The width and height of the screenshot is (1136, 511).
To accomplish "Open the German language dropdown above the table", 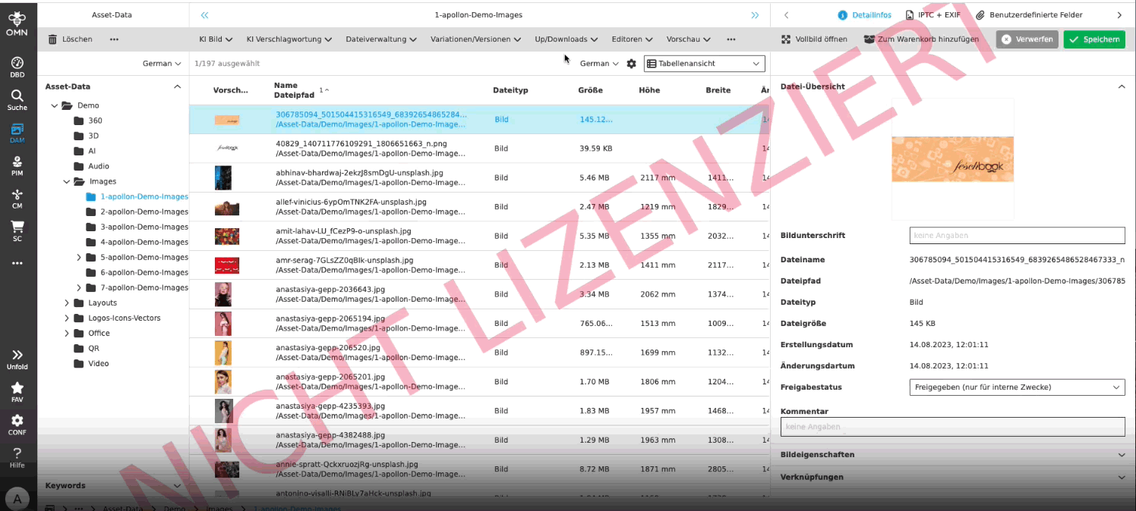I will point(599,64).
